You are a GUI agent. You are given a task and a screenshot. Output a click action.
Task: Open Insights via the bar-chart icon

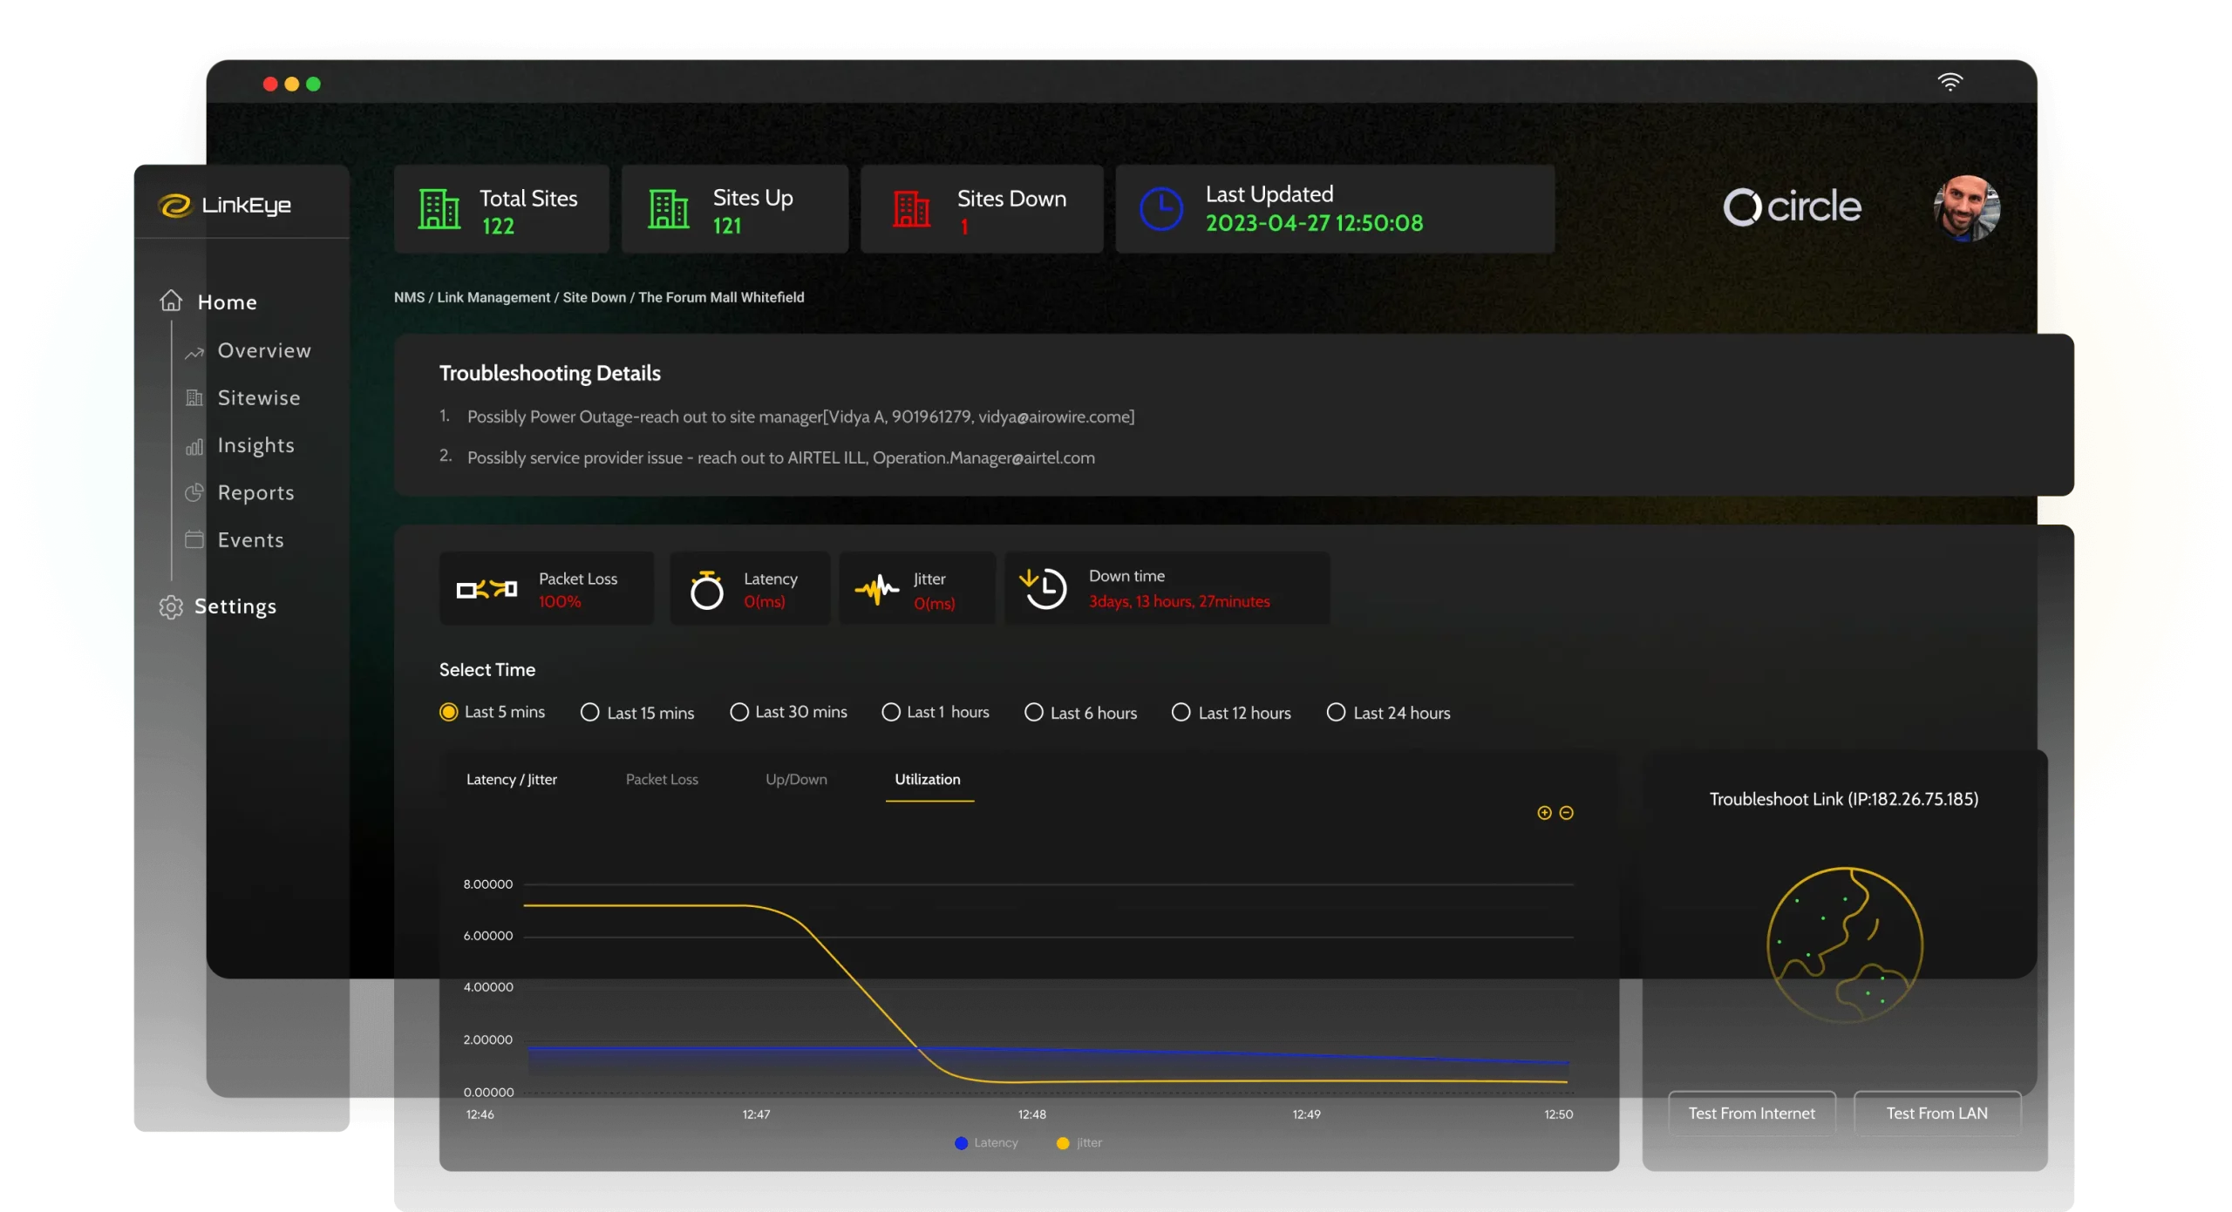click(194, 445)
